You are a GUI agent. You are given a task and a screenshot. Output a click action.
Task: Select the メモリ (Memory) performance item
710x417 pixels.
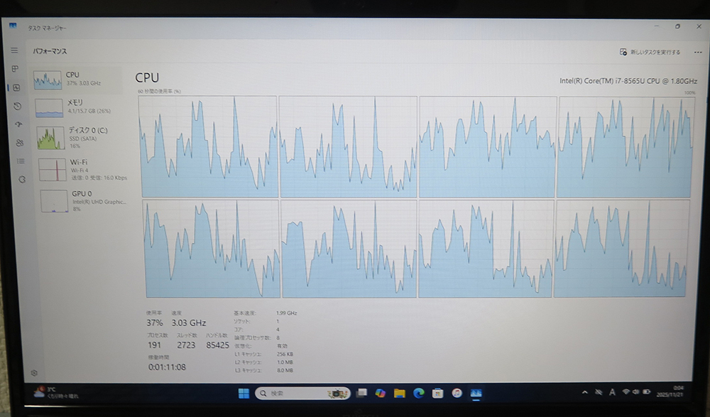coord(78,108)
